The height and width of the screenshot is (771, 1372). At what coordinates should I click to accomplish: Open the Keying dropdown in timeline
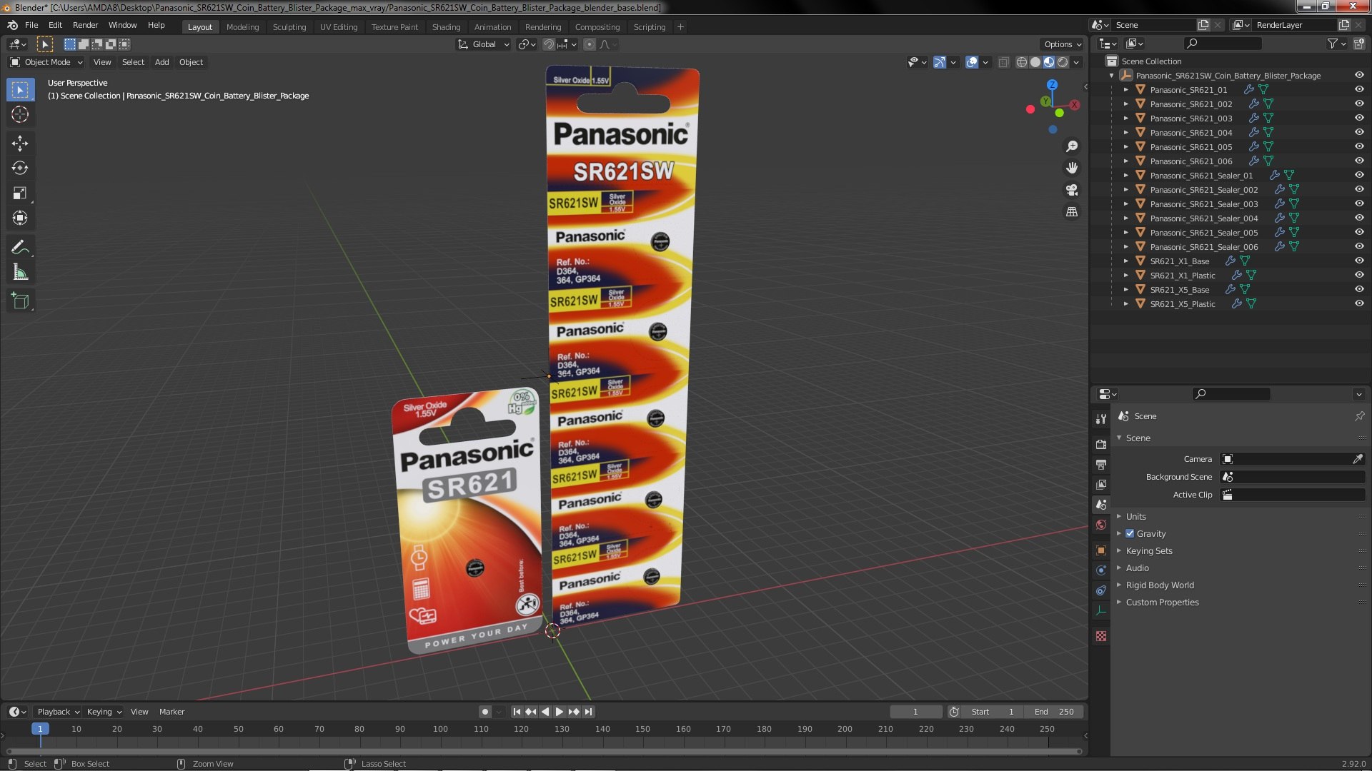coord(104,712)
